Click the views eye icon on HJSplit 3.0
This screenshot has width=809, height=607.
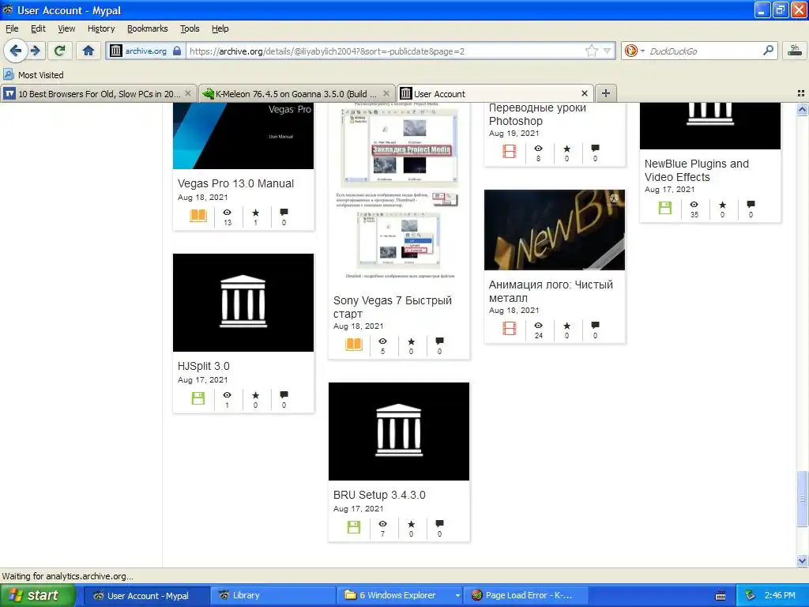tap(227, 395)
